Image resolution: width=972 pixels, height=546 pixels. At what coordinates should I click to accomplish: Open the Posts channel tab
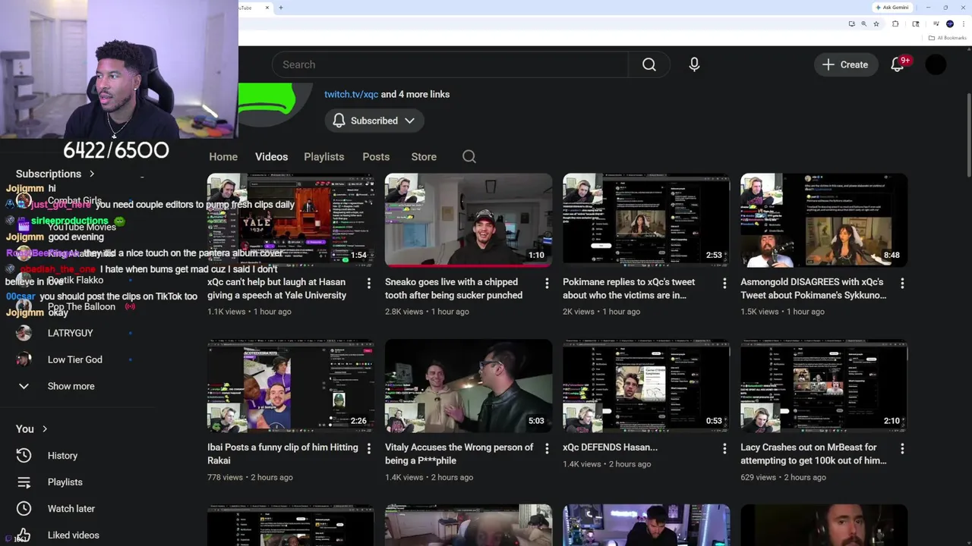(x=376, y=156)
